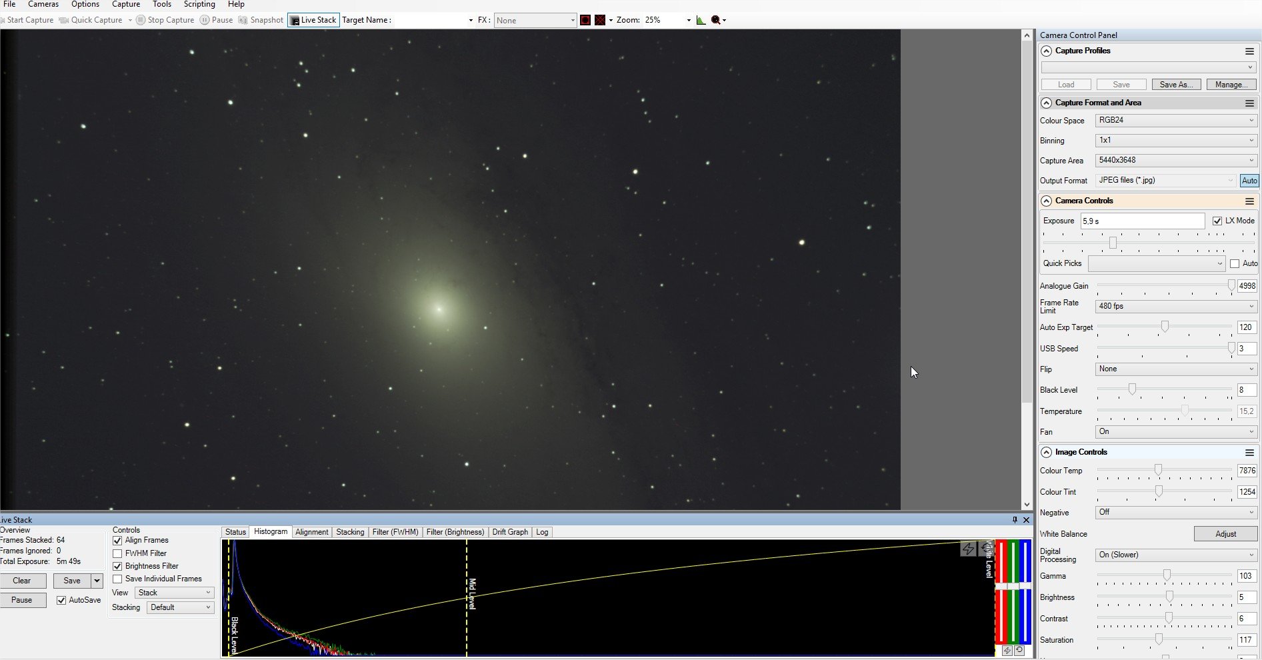Viewport: 1262px width, 660px height.
Task: Open the Options menu
Action: click(x=85, y=5)
